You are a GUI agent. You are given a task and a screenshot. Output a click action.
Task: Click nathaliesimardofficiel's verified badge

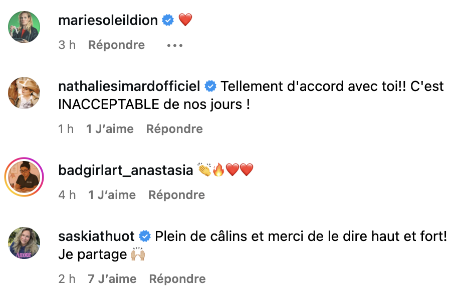pos(210,86)
